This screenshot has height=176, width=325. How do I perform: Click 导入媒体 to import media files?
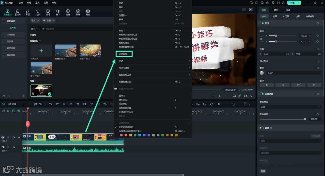point(41,50)
